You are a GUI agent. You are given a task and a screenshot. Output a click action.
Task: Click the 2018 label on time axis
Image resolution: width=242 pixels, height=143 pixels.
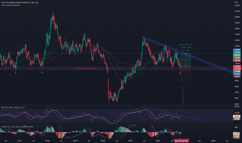(x=47, y=141)
